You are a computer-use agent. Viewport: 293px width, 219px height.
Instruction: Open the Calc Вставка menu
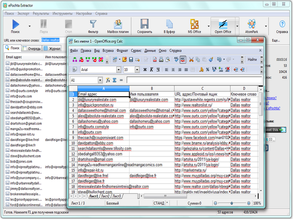108,51
